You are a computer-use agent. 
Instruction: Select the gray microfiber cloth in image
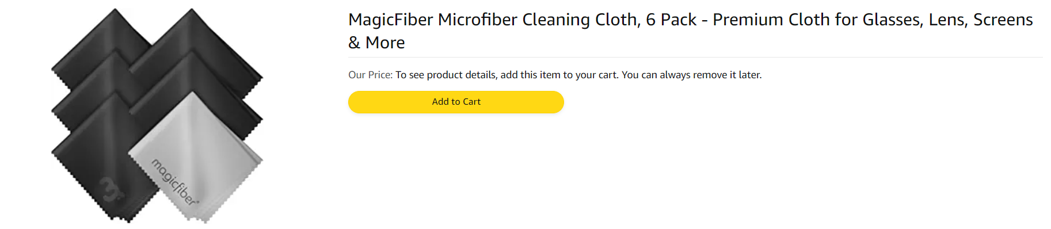click(x=196, y=157)
